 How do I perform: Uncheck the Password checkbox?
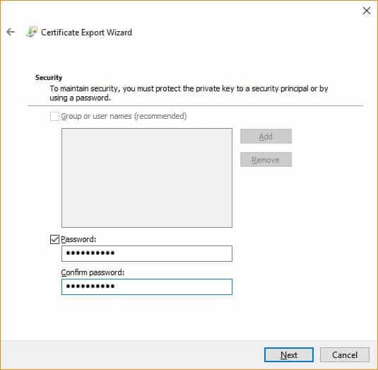(x=54, y=239)
